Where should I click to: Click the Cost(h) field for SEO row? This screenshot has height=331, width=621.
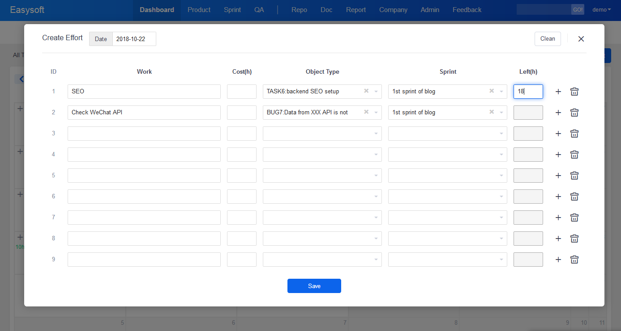point(241,92)
